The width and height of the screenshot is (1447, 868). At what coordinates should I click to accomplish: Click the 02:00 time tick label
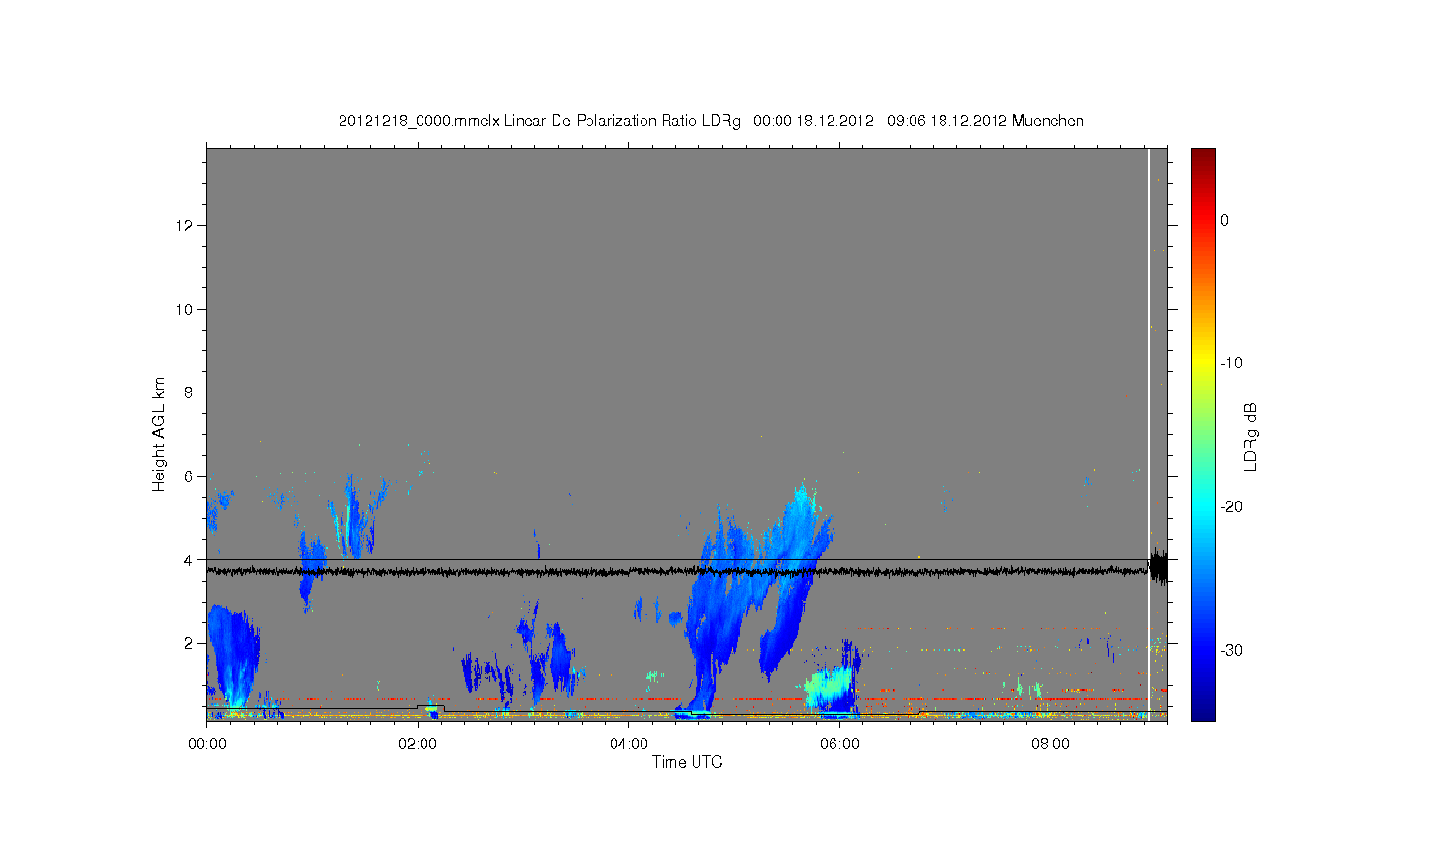point(418,744)
